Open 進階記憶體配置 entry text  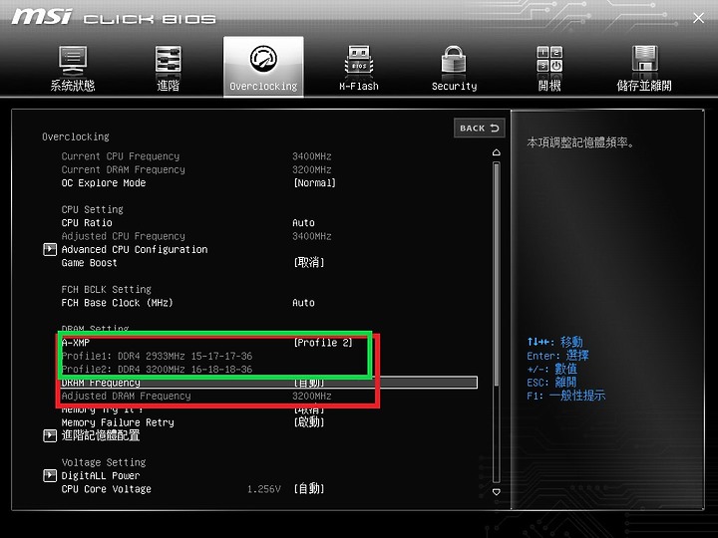click(101, 435)
